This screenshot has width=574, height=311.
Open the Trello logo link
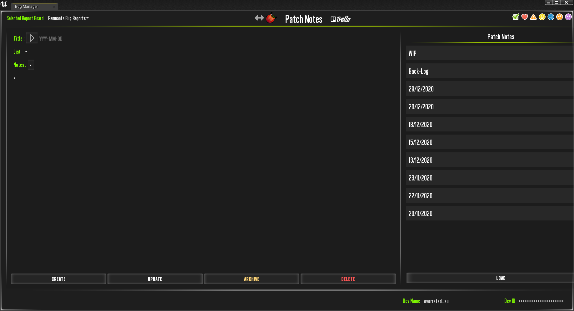[x=341, y=19]
